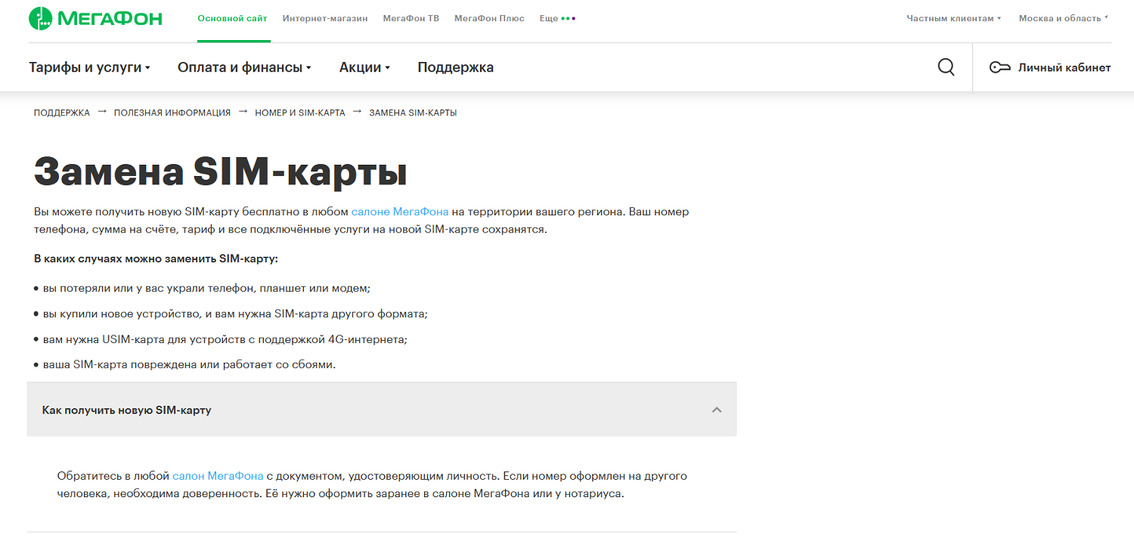Open МегаФон ТВ tab

411,18
